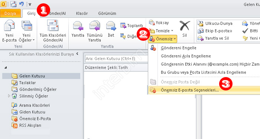
Task: Click Send/Receive quick access toolbar icon
Action: (13, 4)
